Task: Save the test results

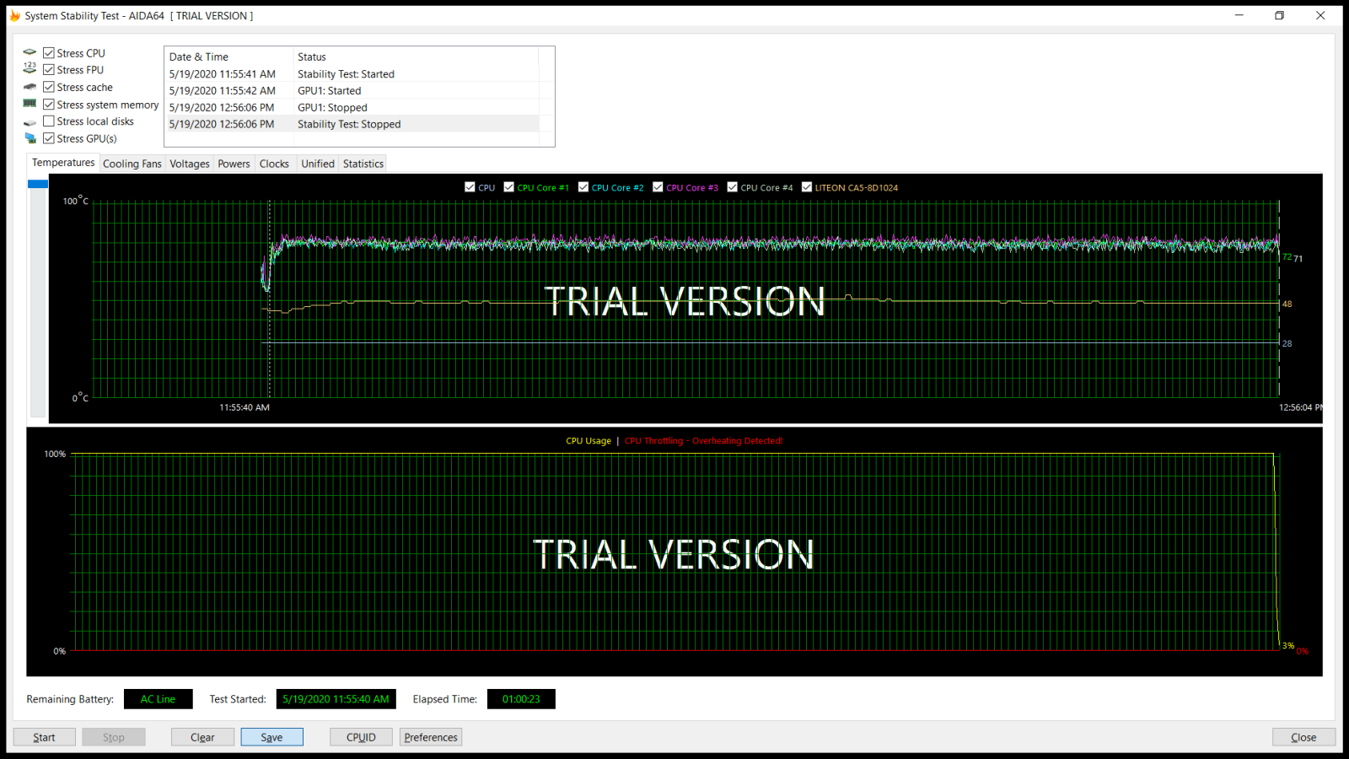Action: coord(271,737)
